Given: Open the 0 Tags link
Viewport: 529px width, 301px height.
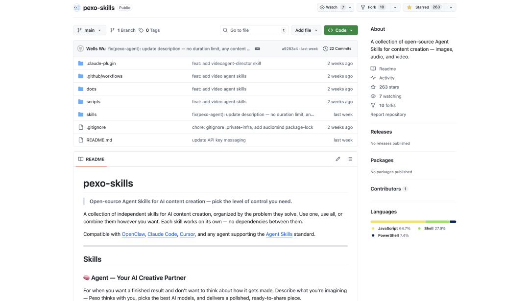Looking at the screenshot, I should pyautogui.click(x=149, y=30).
